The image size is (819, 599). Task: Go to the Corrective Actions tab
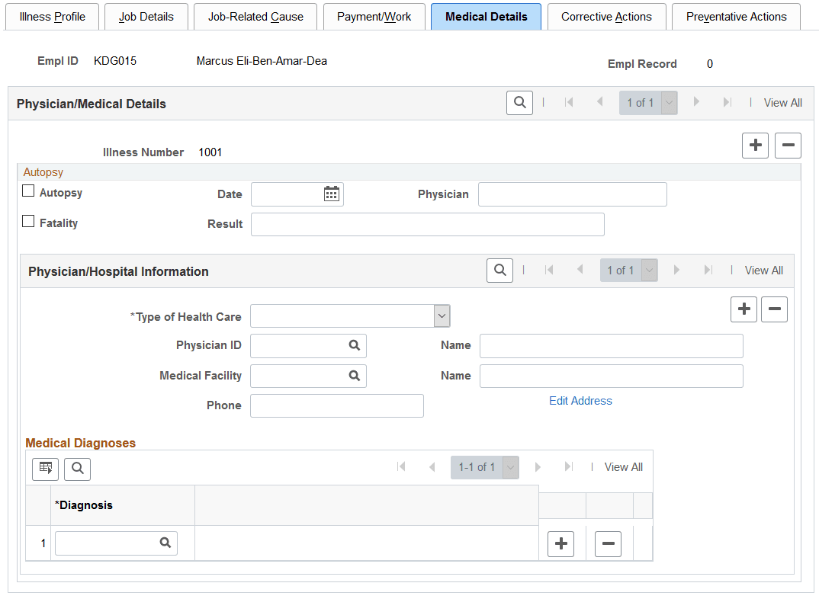pos(606,17)
